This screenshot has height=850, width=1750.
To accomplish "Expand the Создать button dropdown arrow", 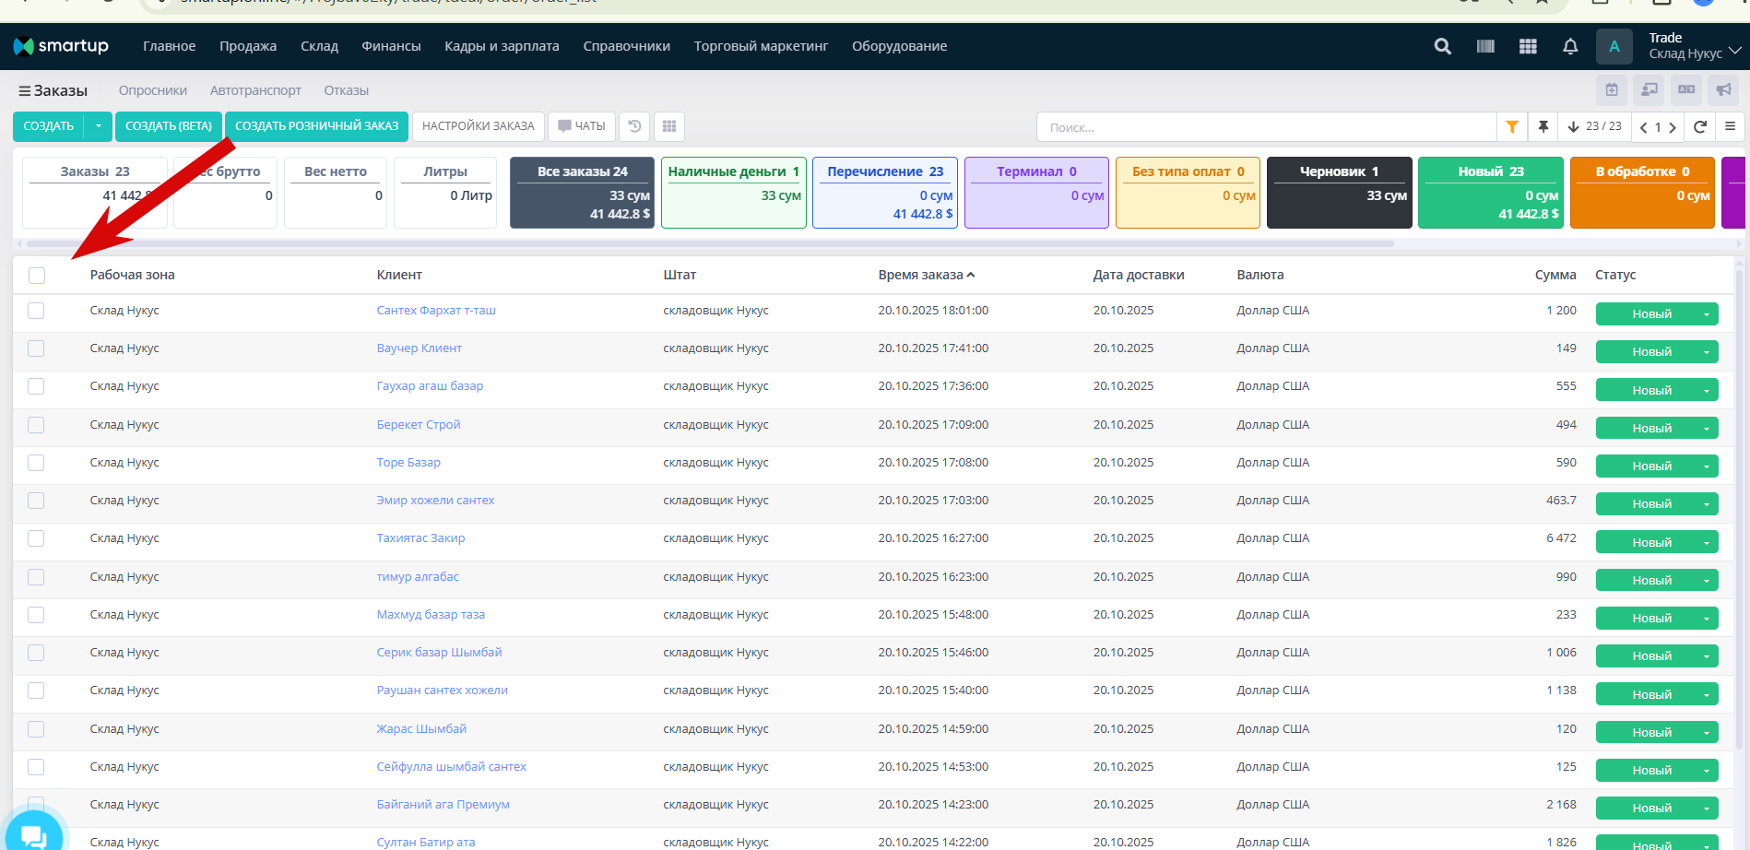I will (98, 126).
